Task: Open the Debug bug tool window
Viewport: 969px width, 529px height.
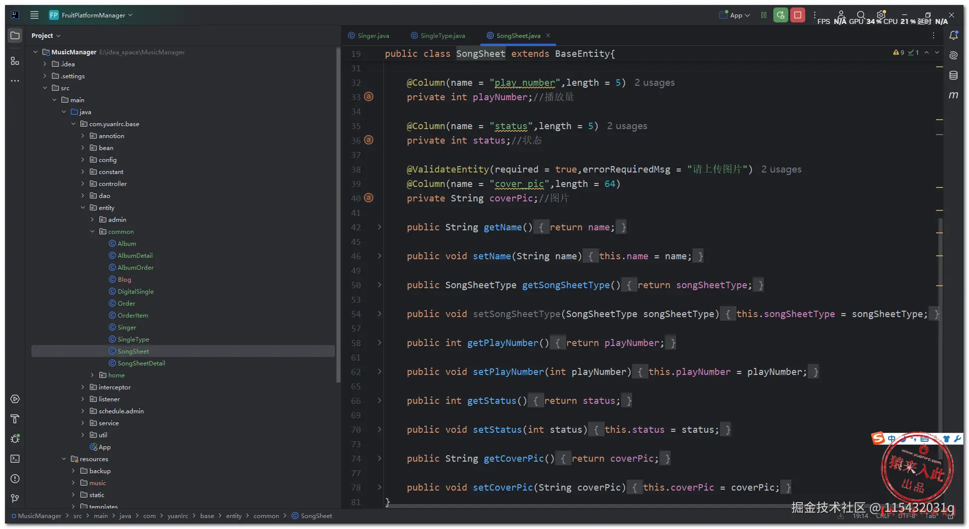Action: (x=15, y=439)
